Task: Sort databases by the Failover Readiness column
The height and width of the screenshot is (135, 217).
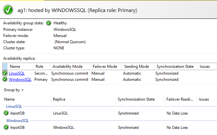Action: 180,99
